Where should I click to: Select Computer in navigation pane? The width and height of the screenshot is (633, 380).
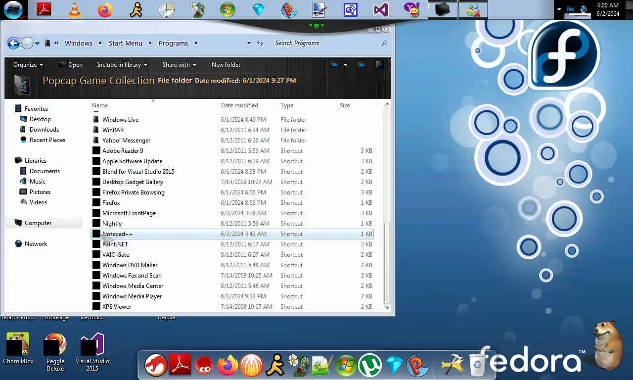[44, 223]
